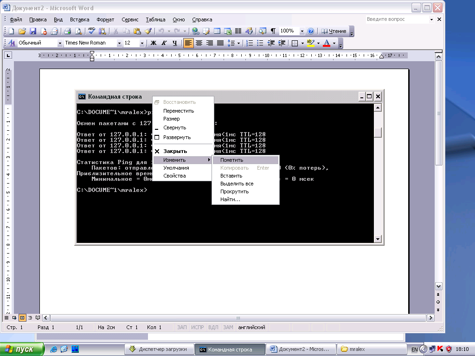Open the Document Map pane
Image resolution: width=475 pixels, height=356 pixels.
[x=263, y=31]
